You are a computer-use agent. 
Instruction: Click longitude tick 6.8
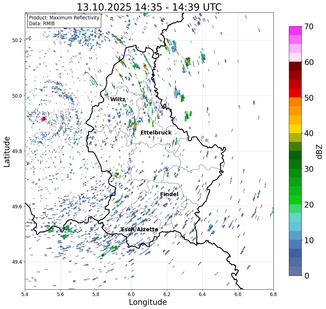click(273, 294)
